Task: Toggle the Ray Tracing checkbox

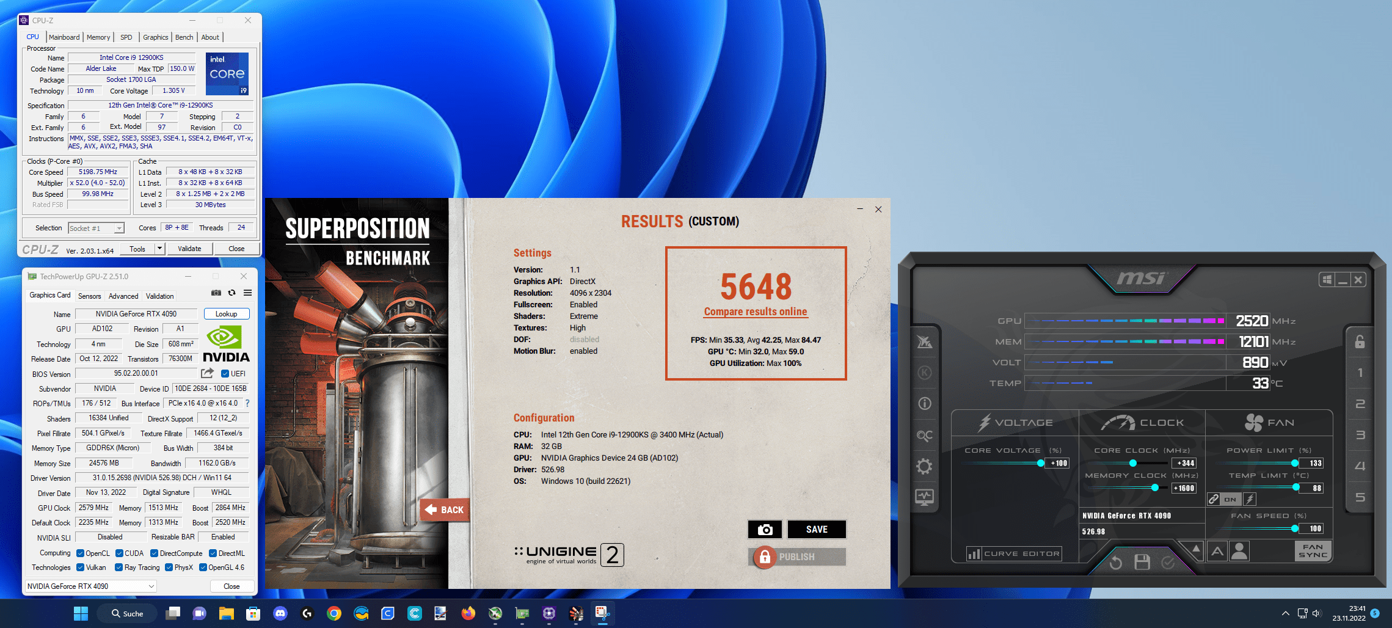Action: [119, 568]
